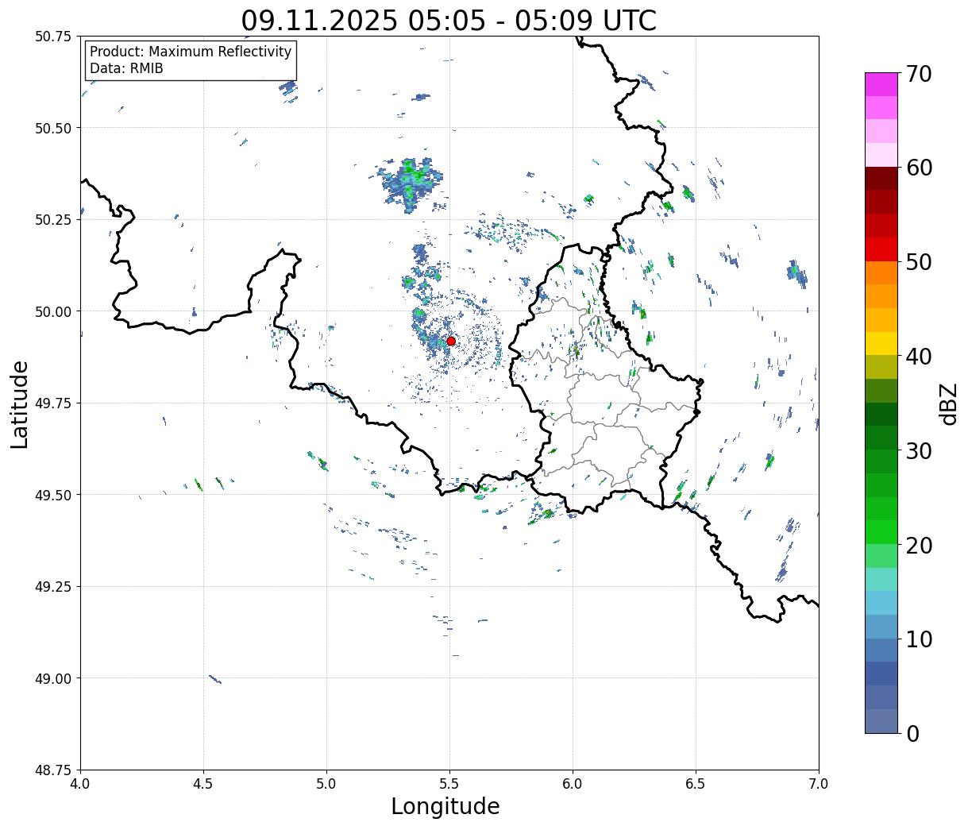This screenshot has width=968, height=826.
Task: Click the colorbar tick label 70
Action: (x=918, y=74)
